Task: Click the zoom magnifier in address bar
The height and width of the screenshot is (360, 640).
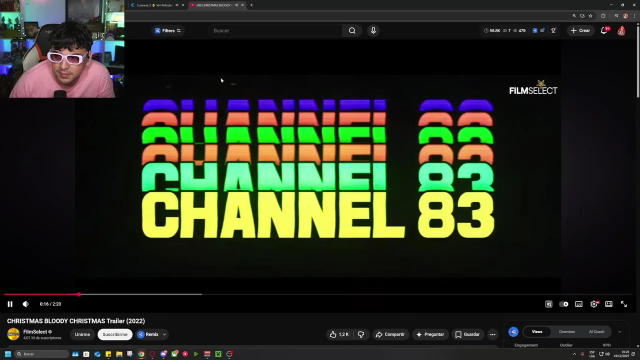Action: pos(574,16)
